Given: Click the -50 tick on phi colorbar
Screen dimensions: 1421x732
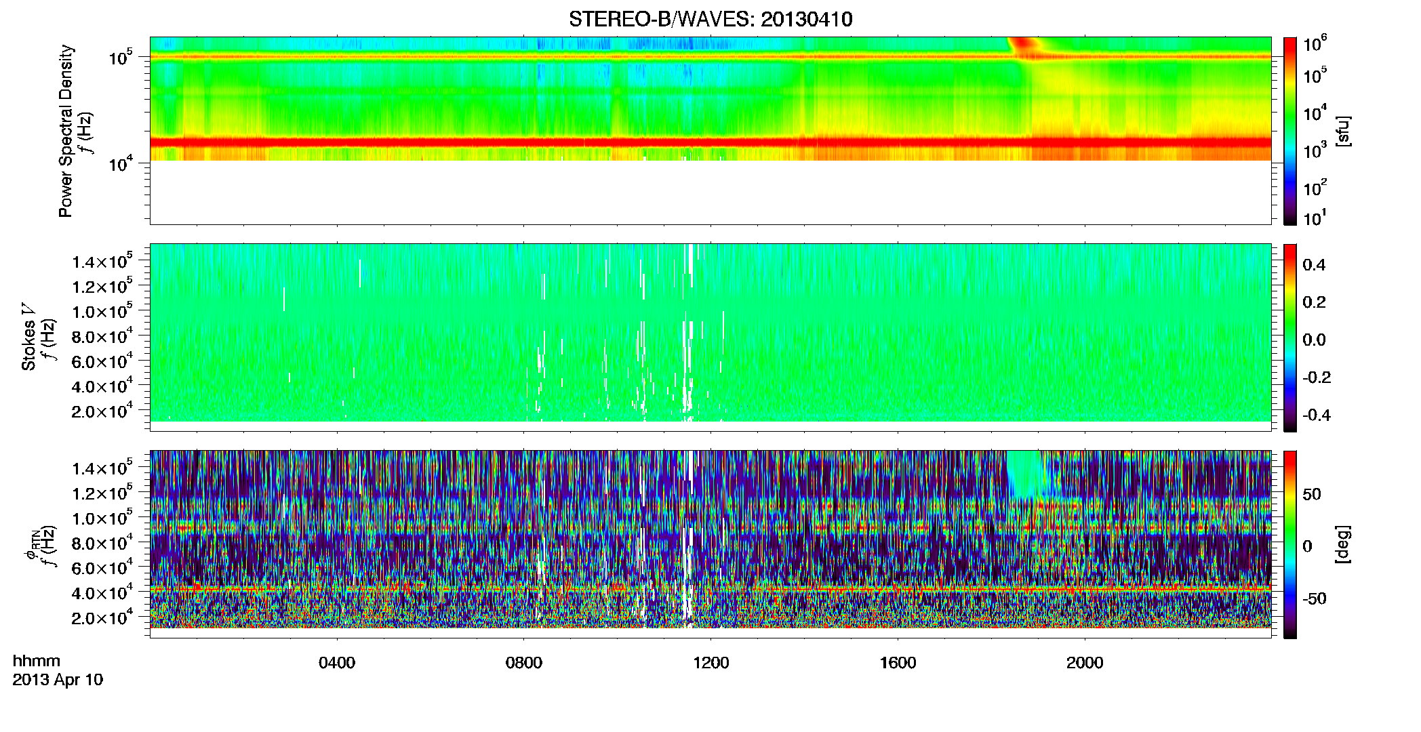Looking at the screenshot, I should coord(1314,598).
